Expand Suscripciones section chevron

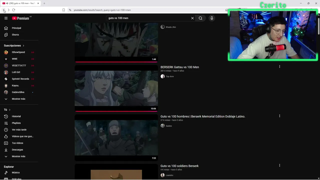click(23, 45)
